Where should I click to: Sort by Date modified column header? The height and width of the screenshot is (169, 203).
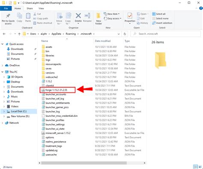point(103,41)
